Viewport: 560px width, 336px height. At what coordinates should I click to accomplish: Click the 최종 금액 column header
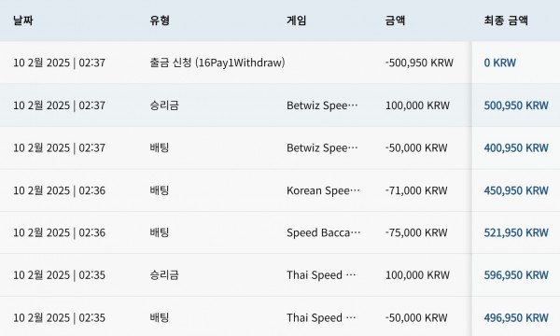[506, 21]
